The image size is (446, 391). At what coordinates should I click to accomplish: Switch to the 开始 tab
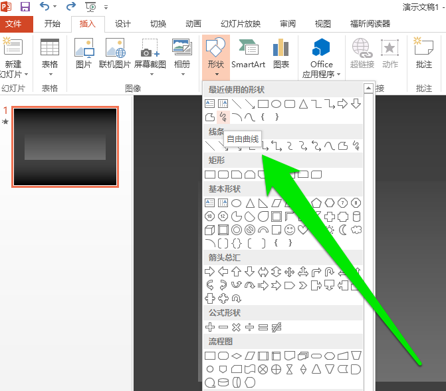tap(53, 24)
